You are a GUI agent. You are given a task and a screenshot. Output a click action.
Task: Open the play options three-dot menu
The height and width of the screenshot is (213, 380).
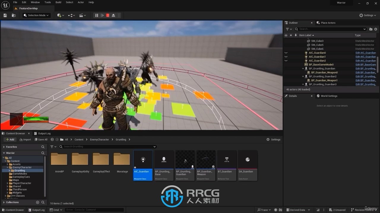coord(119,15)
